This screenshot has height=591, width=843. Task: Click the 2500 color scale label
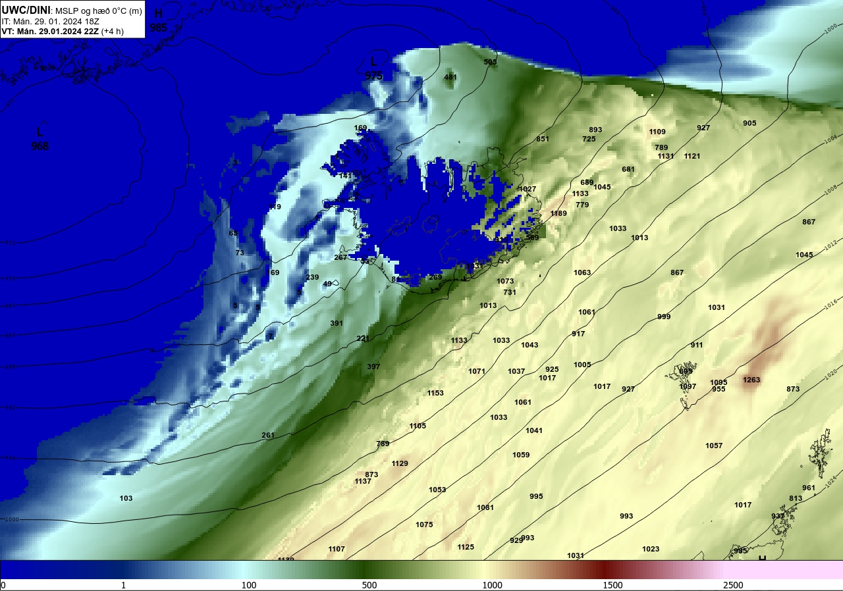click(x=733, y=585)
